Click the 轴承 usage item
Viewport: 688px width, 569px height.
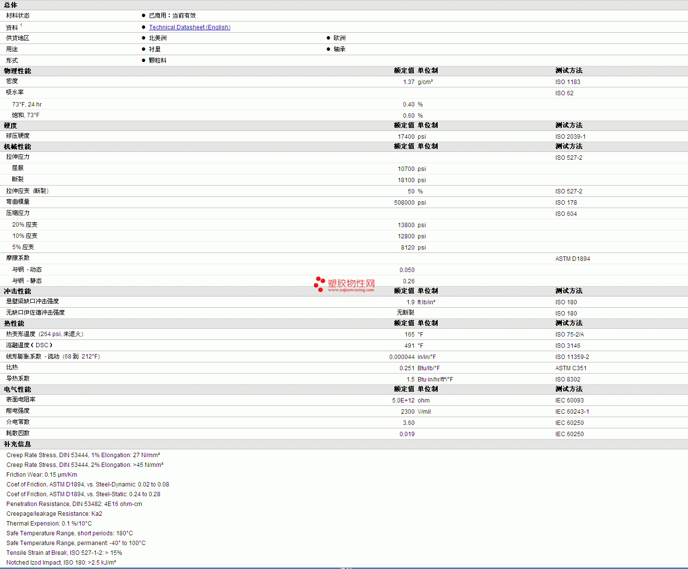pyautogui.click(x=339, y=49)
